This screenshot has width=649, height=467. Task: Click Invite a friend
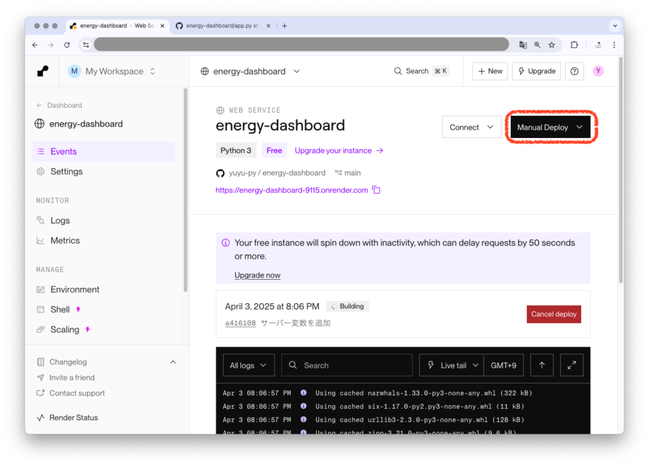72,377
